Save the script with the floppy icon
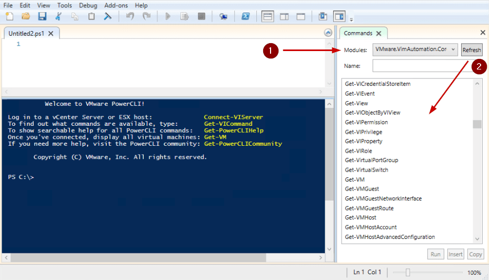The image size is (489, 280). pos(42,16)
